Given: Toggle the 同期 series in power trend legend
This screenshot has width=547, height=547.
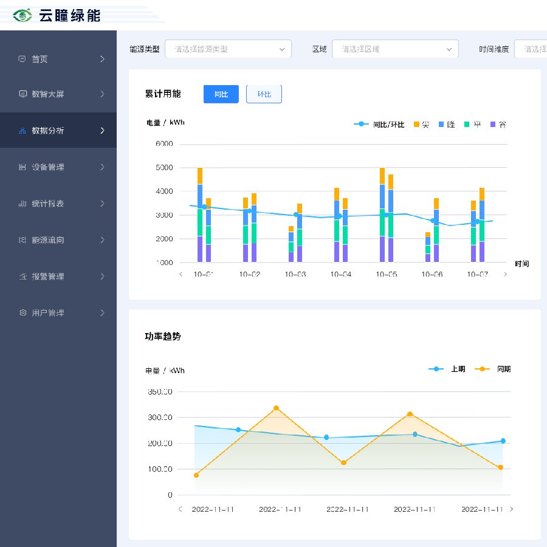Looking at the screenshot, I should click(493, 369).
